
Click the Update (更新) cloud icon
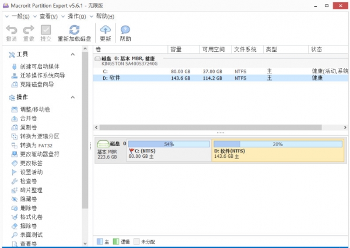tap(106, 30)
